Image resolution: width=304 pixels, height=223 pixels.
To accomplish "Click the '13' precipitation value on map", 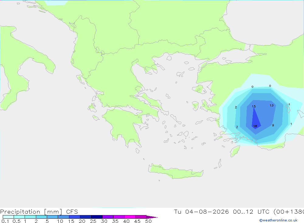I will pyautogui.click(x=271, y=105).
